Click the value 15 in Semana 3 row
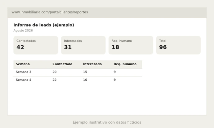 point(85,72)
